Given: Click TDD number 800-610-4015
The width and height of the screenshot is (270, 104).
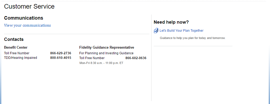Looking at the screenshot, I should 61,58.
